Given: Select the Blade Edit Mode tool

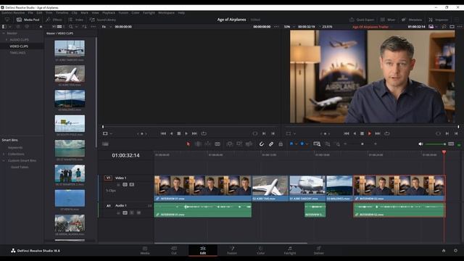Looking at the screenshot, I should click(x=217, y=144).
